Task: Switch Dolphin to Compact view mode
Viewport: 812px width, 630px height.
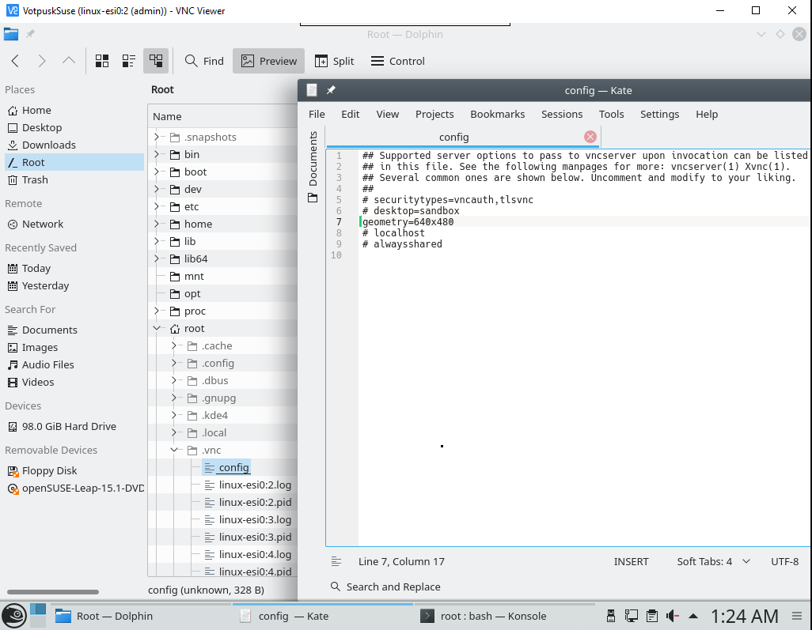Action: click(x=129, y=61)
